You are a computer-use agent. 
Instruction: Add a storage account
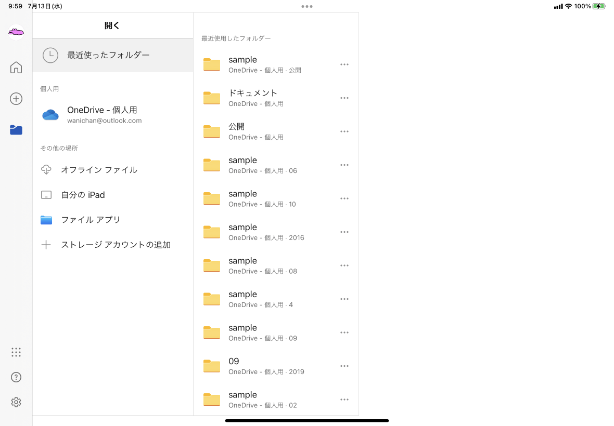tap(116, 245)
